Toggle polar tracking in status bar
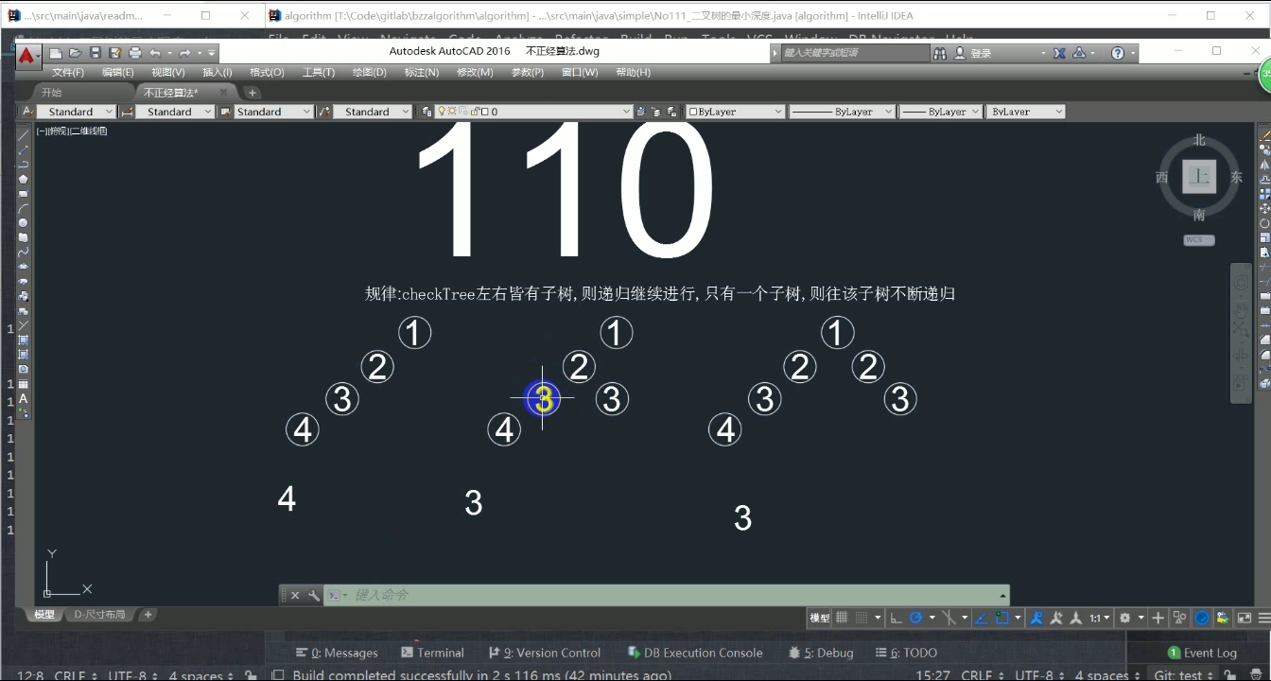This screenshot has height=681, width=1271. 915,618
